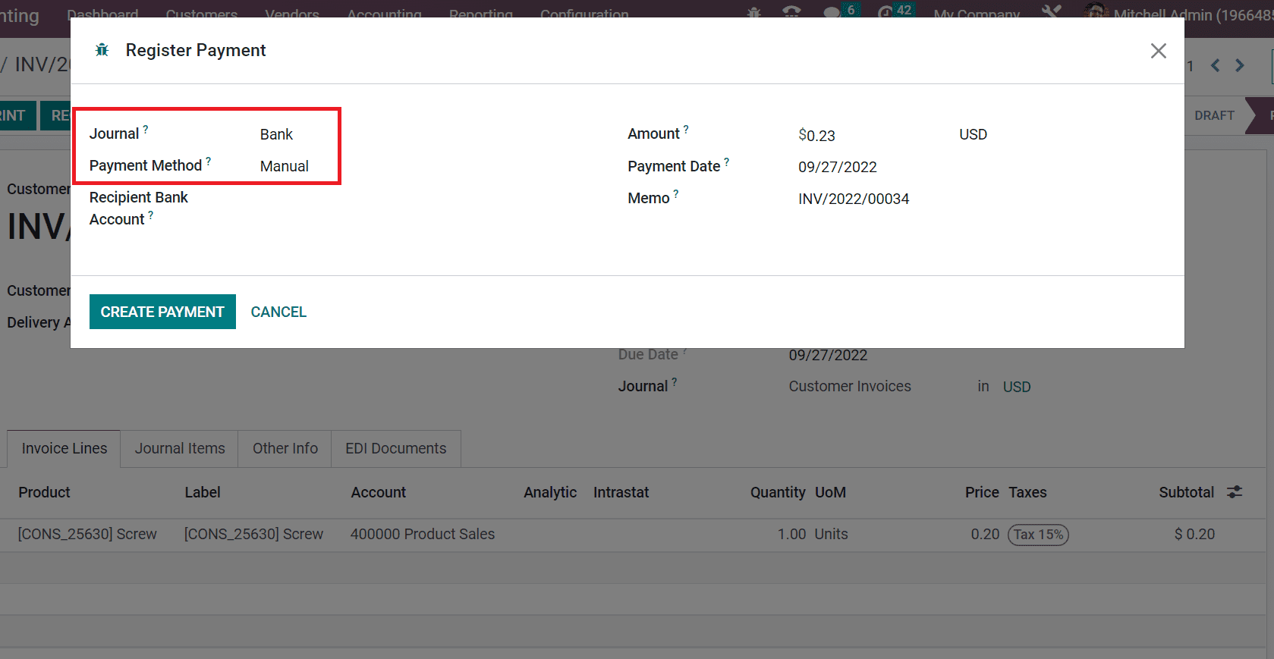Switch to the Invoice Lines tab
The image size is (1274, 659).
(x=64, y=448)
